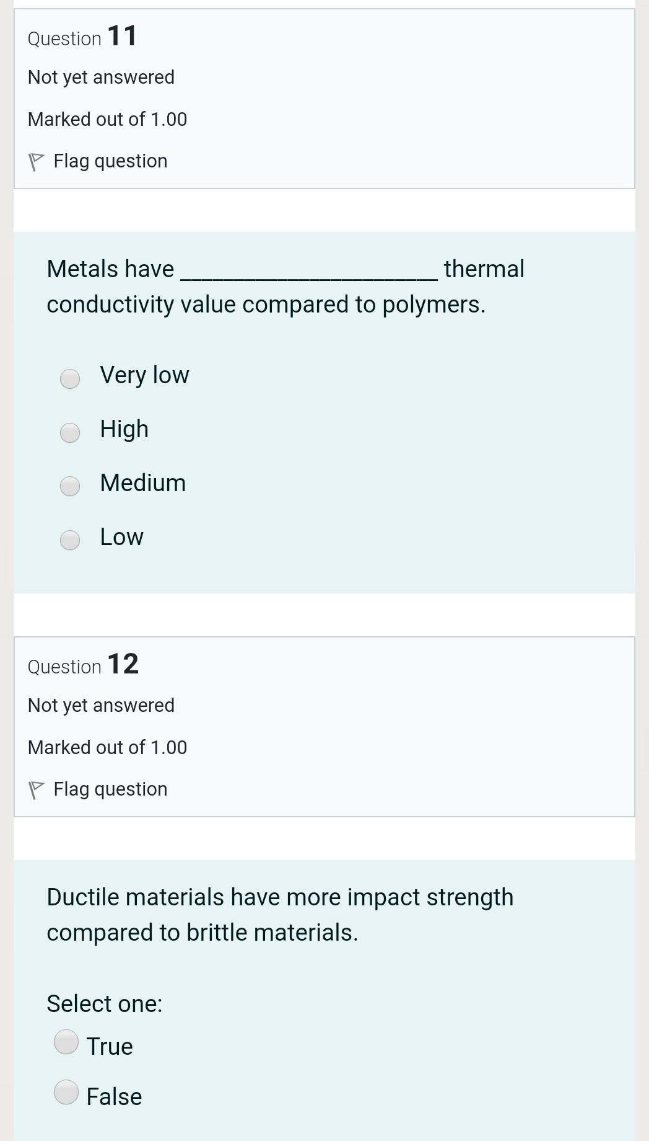Choose the 'Medium' radio button

click(x=70, y=486)
